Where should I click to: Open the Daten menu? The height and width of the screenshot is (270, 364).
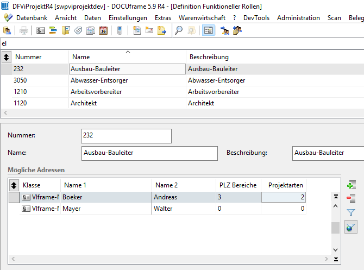(92, 18)
